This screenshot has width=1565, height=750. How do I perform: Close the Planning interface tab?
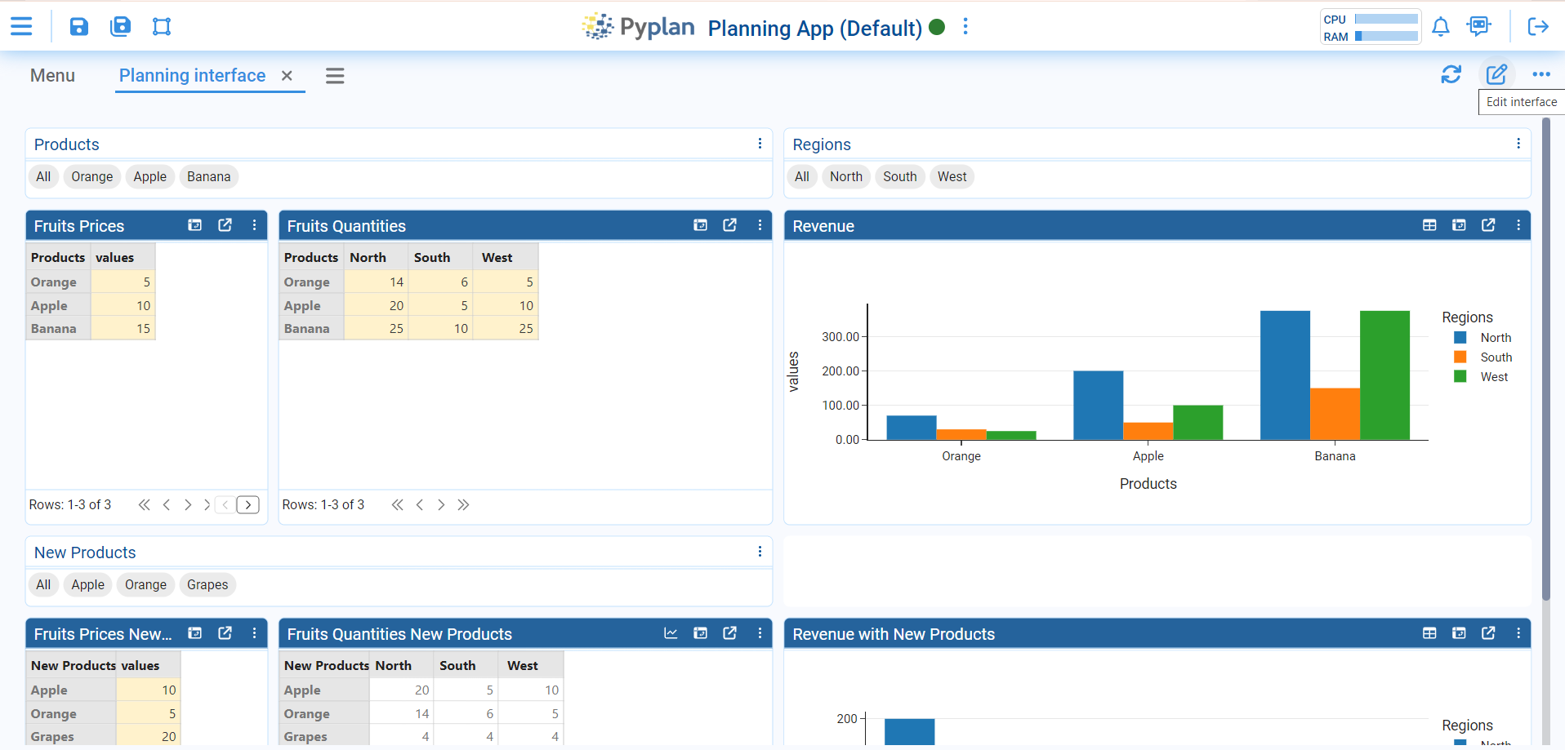(x=287, y=76)
